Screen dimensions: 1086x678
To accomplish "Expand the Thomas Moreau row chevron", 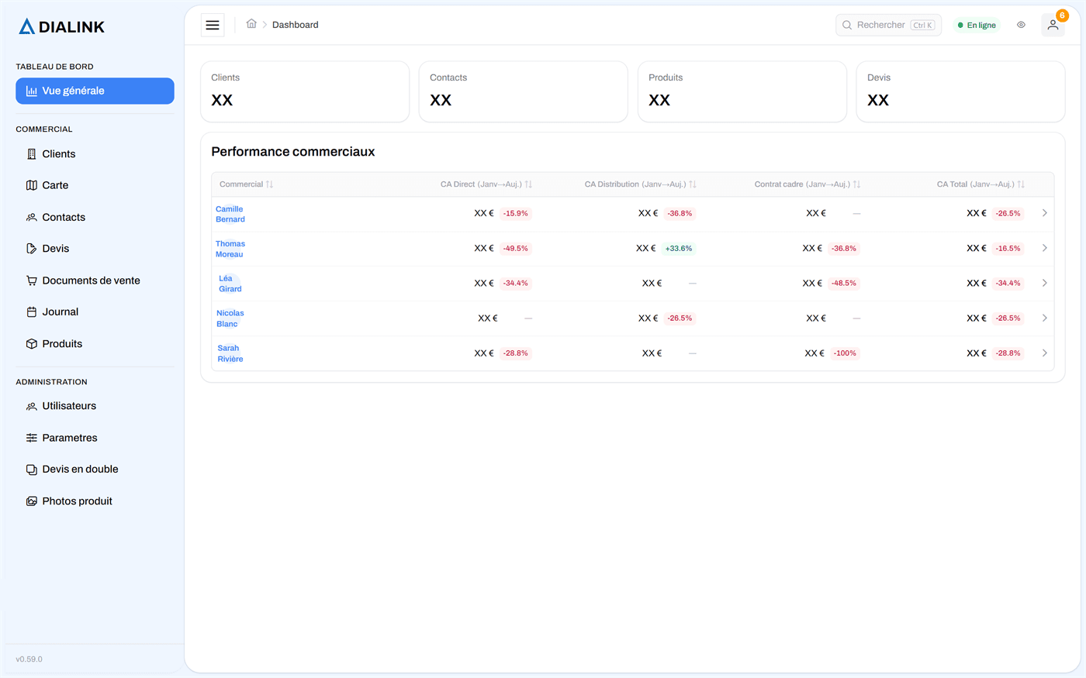I will click(1044, 248).
